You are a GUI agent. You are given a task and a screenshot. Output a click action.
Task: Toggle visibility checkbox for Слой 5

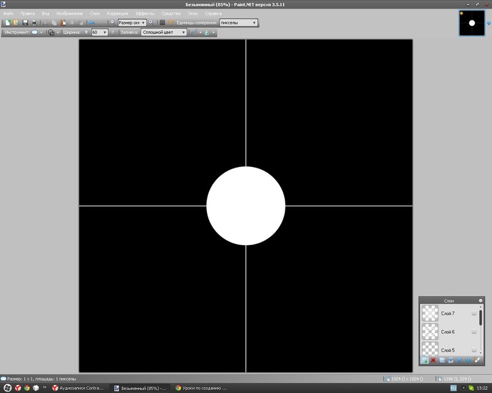(474, 349)
